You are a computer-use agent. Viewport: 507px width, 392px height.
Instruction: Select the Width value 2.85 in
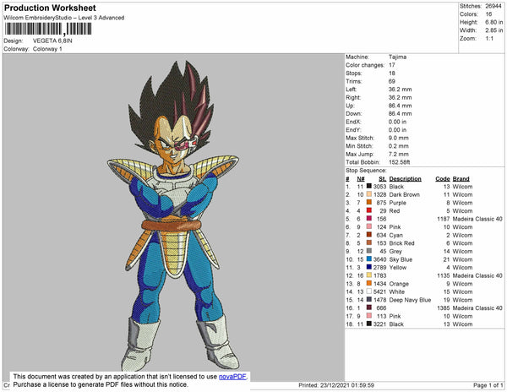click(493, 30)
